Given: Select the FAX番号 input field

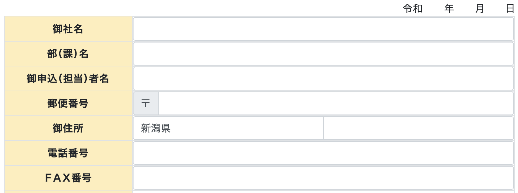Looking at the screenshot, I should point(323,178).
